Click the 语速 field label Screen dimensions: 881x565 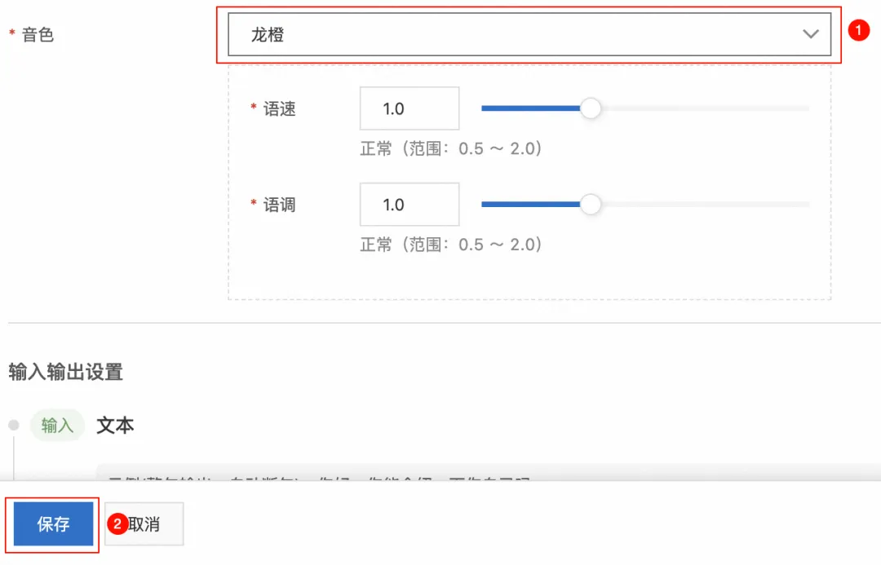279,109
